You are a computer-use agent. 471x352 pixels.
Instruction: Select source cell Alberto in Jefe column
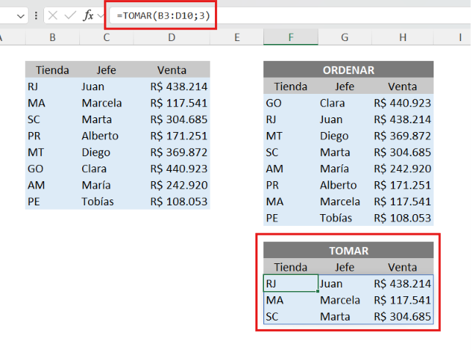coord(106,136)
